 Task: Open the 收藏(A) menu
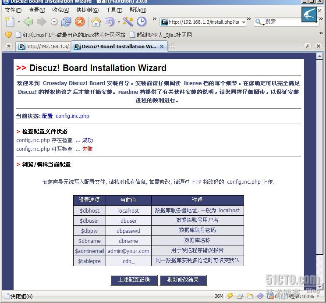pyautogui.click(x=61, y=10)
